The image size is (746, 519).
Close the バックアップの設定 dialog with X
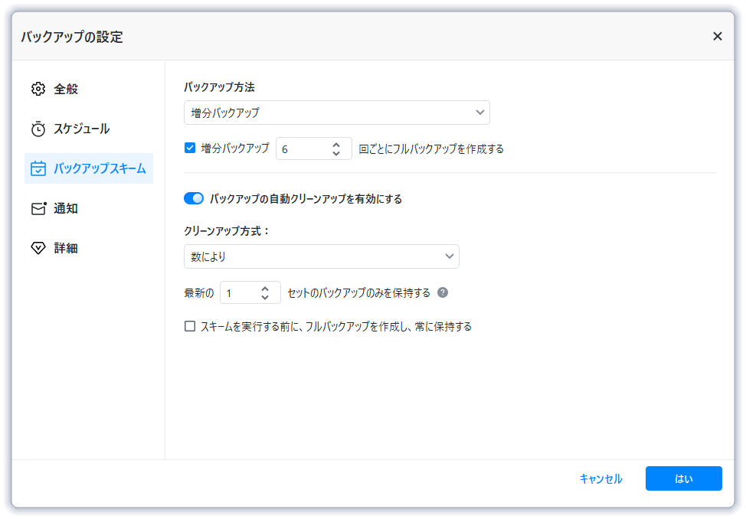tap(717, 36)
